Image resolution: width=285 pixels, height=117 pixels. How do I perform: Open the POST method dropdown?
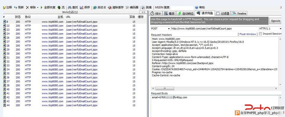tap(169, 29)
